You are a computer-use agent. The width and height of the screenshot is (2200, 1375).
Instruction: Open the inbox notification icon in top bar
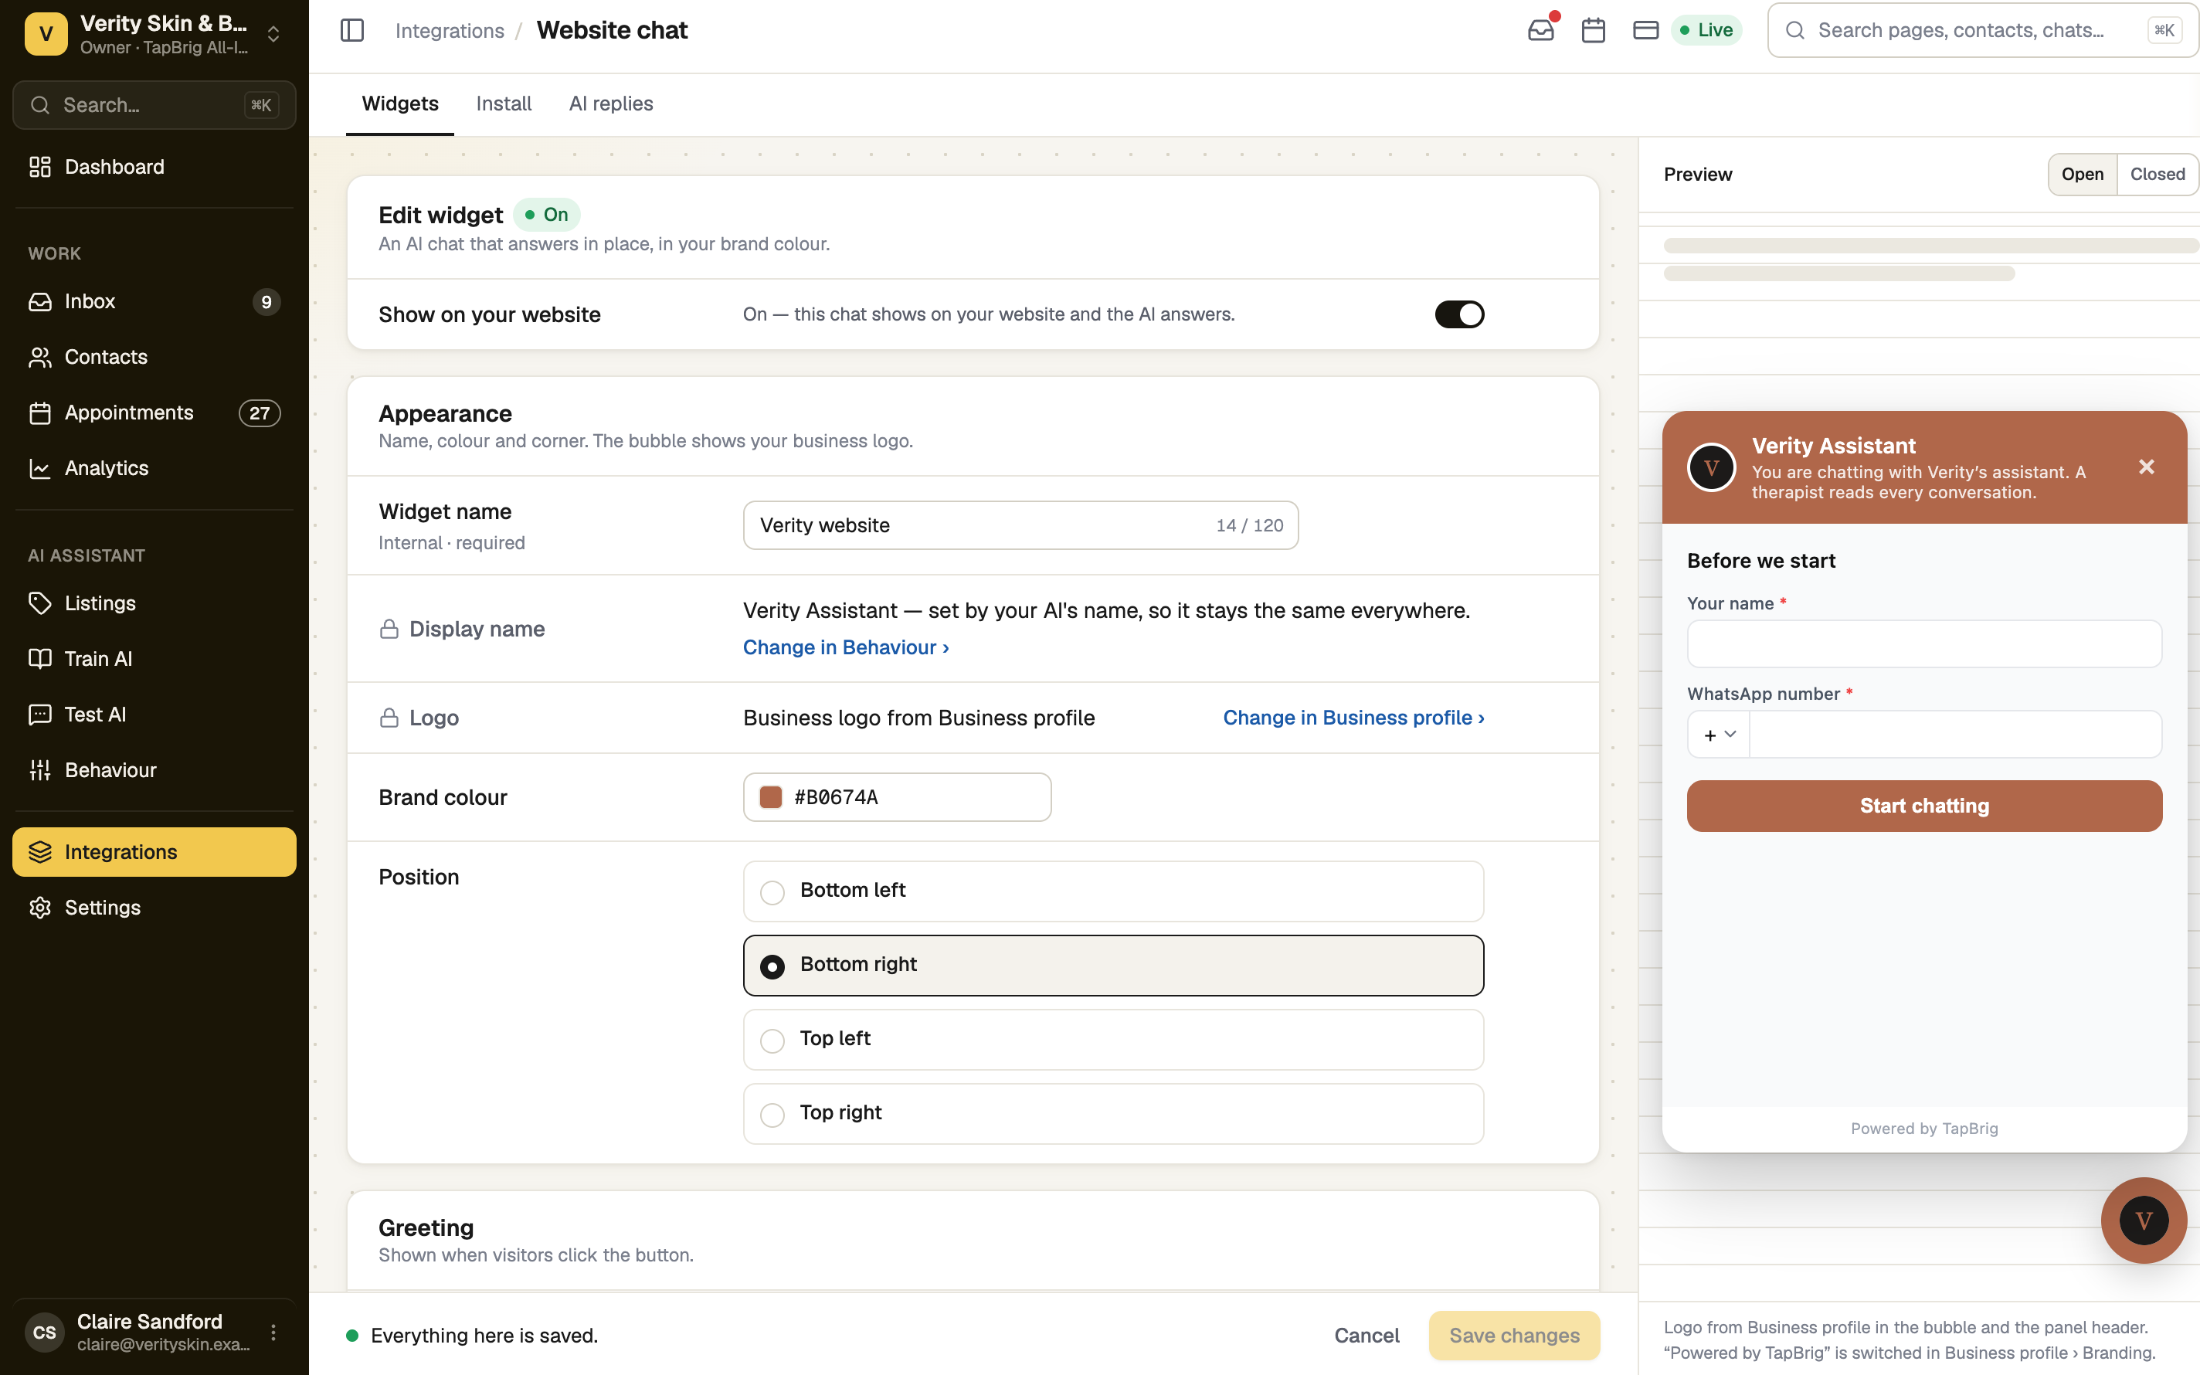pyautogui.click(x=1541, y=30)
